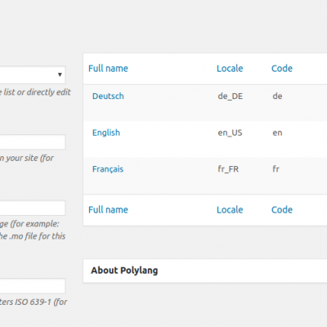Focus the input above 'your site (for' hint

(x=33, y=141)
